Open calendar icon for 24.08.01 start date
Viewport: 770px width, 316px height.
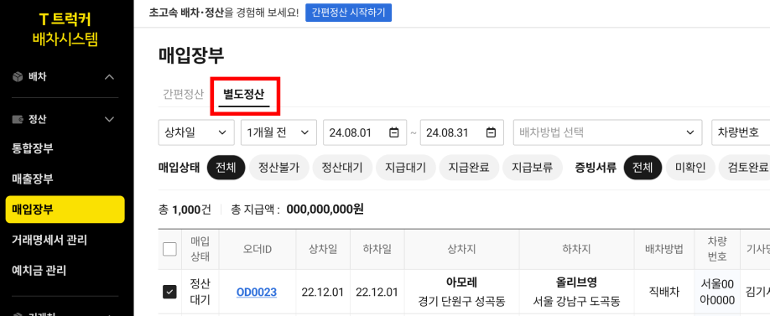(394, 132)
